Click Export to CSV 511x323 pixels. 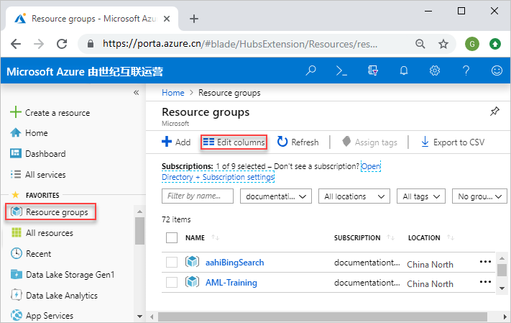point(453,142)
